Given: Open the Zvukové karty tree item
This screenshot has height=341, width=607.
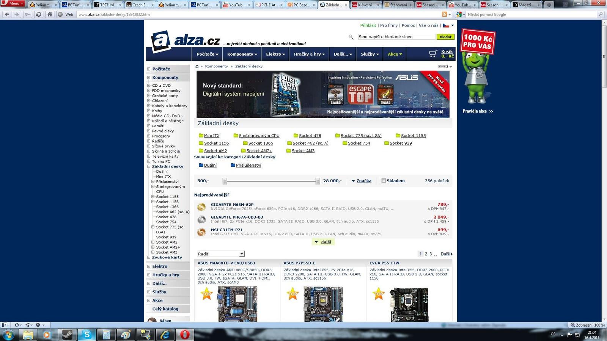Looking at the screenshot, I should click(x=167, y=257).
